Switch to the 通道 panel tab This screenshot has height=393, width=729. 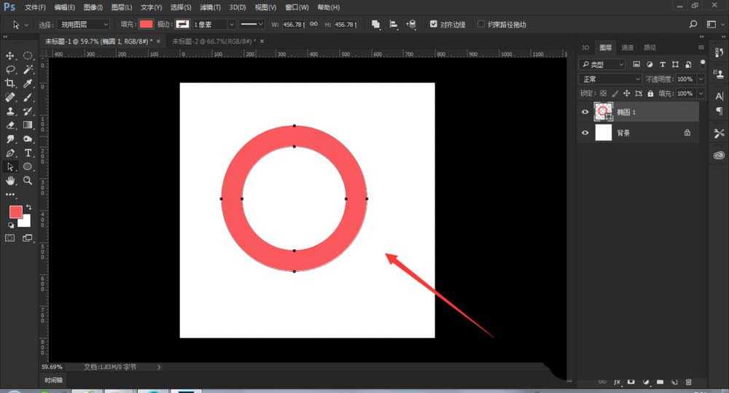coord(627,47)
